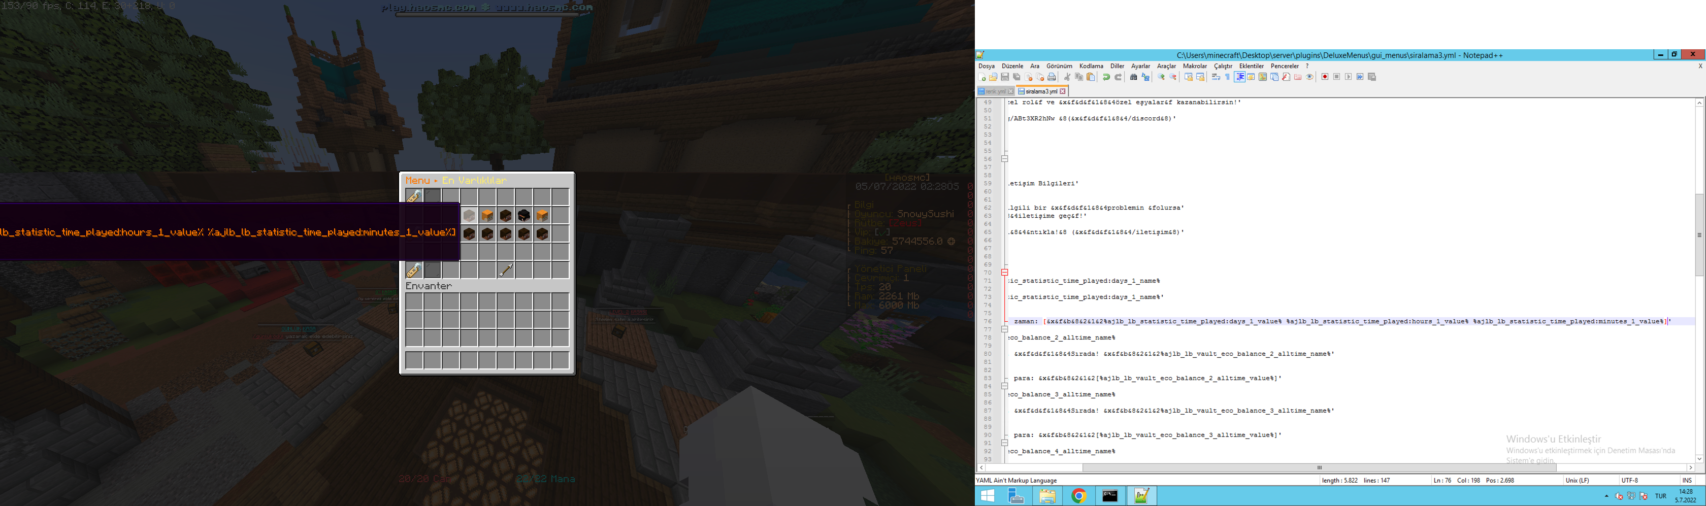Show hidden system tray icons
Viewport: 1706px width, 506px height.
[x=1606, y=496]
